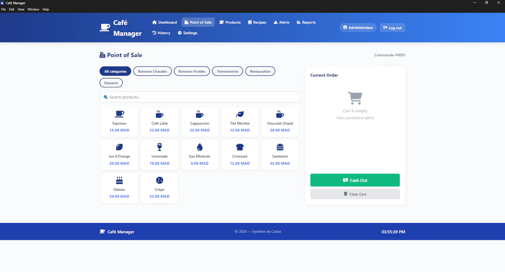Click the footer clock time
This screenshot has width=505, height=272.
pyautogui.click(x=393, y=232)
